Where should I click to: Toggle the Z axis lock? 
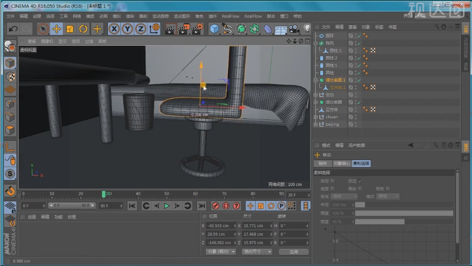[141, 29]
